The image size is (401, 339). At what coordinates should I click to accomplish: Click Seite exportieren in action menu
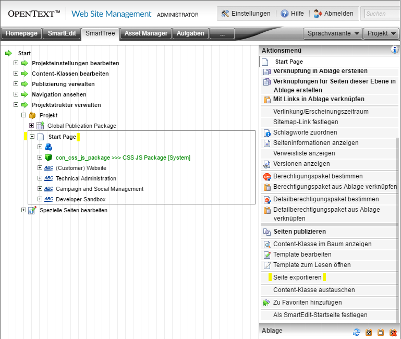click(x=297, y=277)
